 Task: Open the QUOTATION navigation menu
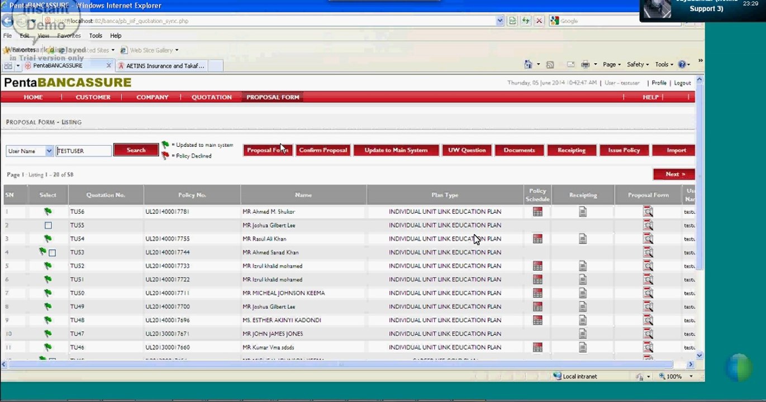pos(212,97)
